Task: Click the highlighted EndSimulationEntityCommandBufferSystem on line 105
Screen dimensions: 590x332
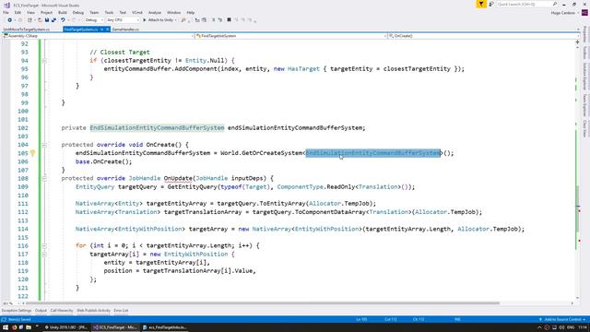Action: 372,153
